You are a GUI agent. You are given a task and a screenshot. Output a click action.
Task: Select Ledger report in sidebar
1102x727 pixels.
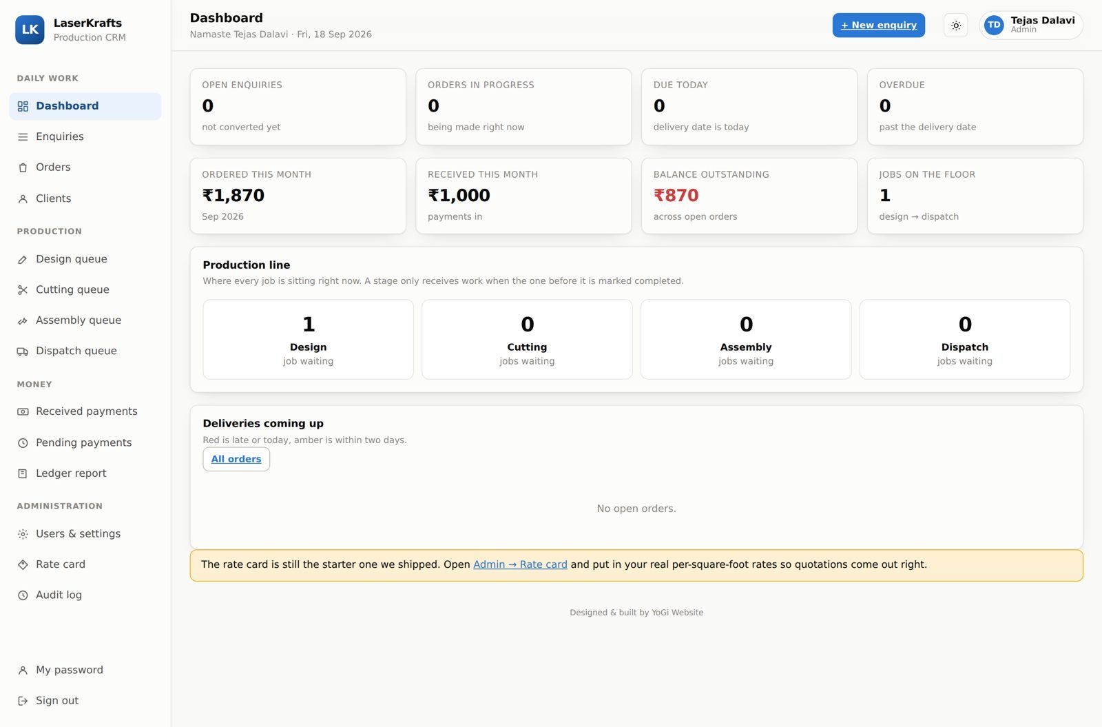(x=85, y=473)
